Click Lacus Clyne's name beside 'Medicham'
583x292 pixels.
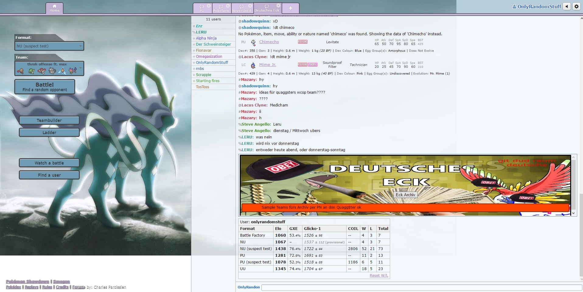point(254,105)
